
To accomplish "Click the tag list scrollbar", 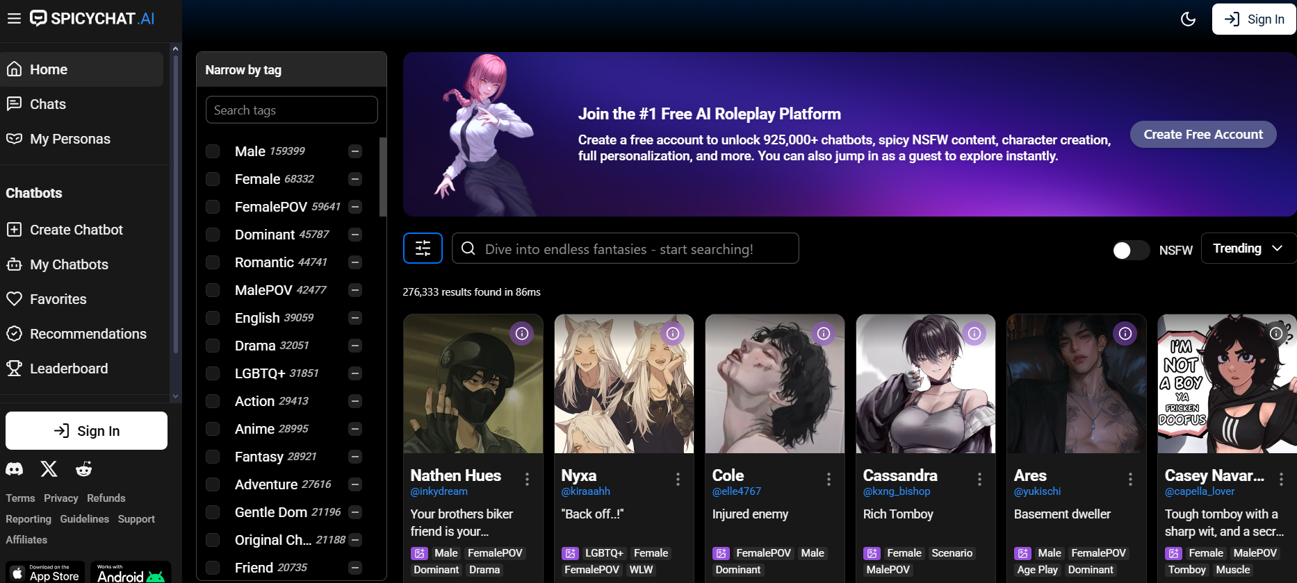I will click(x=383, y=177).
